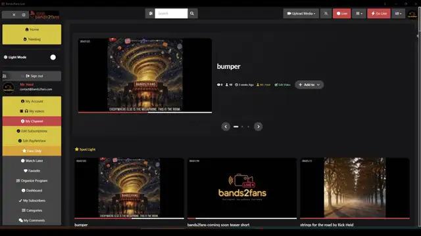Click the Mr. Heid author link under bumper
This screenshot has width=421, height=236.
click(263, 85)
